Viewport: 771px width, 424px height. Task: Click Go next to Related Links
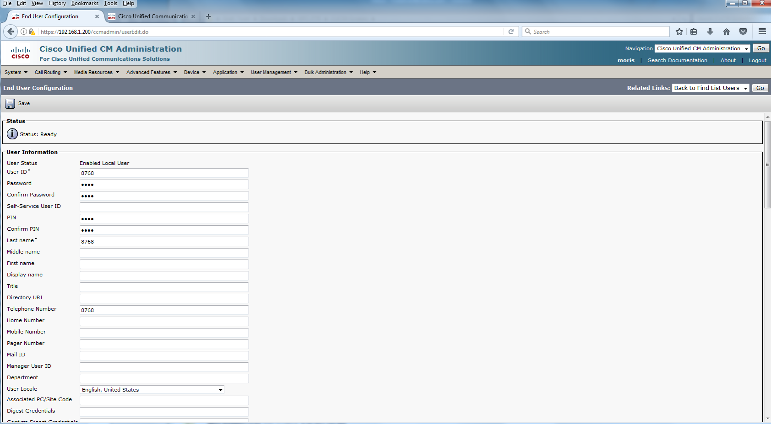(x=760, y=88)
